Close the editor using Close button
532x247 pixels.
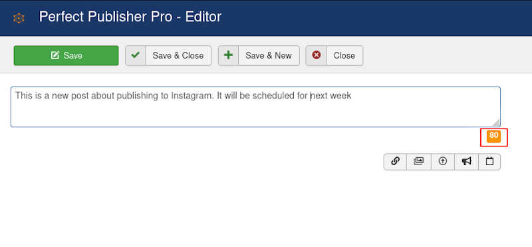tap(334, 55)
